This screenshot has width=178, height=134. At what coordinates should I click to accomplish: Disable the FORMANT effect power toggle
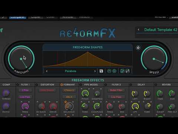62,85
